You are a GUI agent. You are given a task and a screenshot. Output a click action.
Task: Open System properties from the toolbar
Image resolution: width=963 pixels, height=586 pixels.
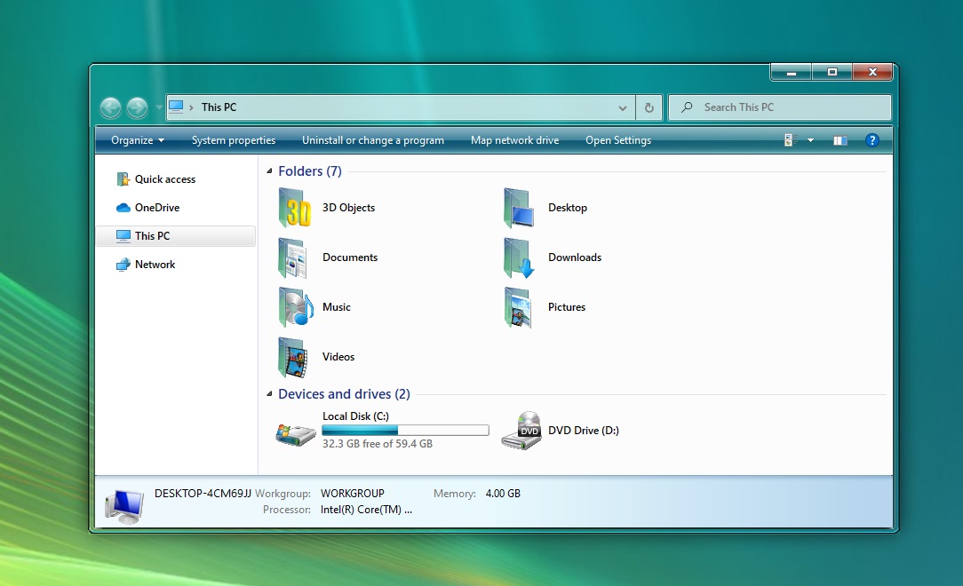[x=234, y=139]
